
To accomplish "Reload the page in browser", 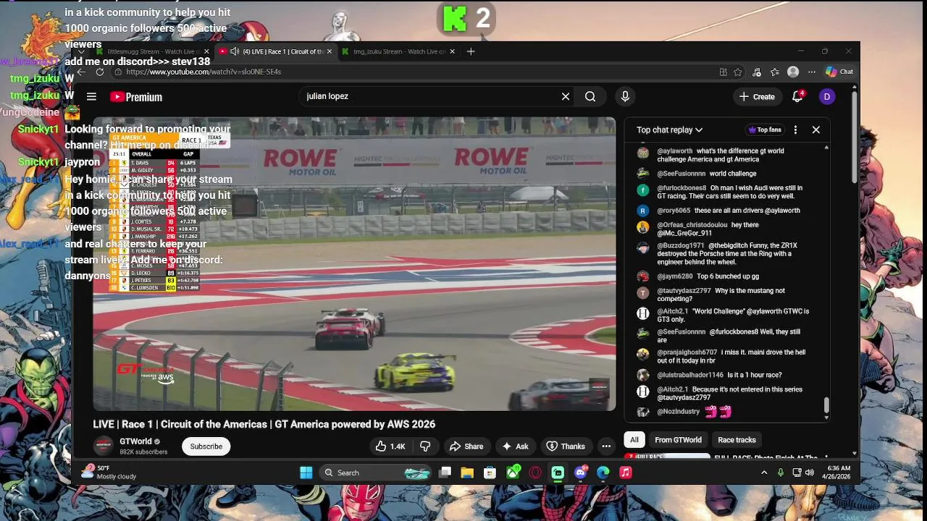I will (100, 72).
